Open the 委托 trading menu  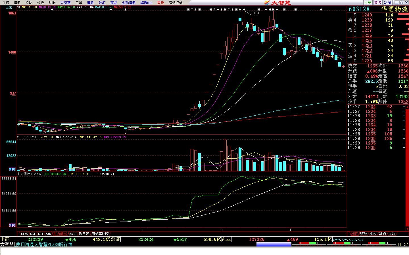pyautogui.click(x=160, y=3)
